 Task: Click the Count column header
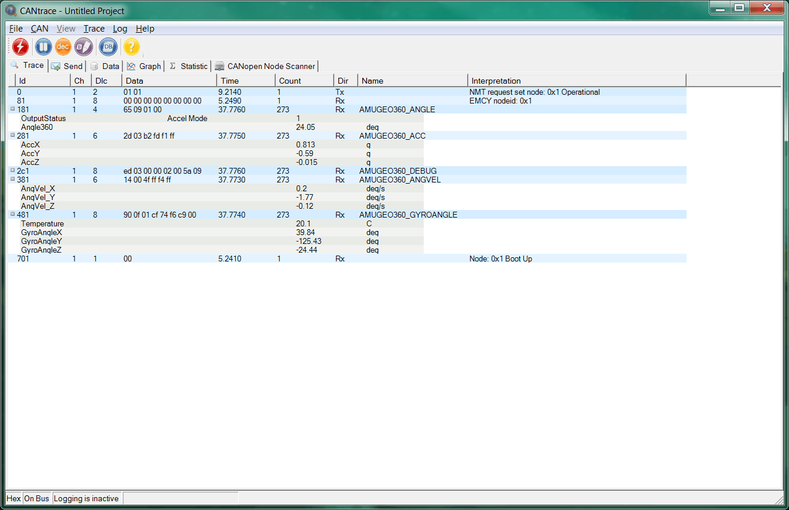tap(304, 81)
